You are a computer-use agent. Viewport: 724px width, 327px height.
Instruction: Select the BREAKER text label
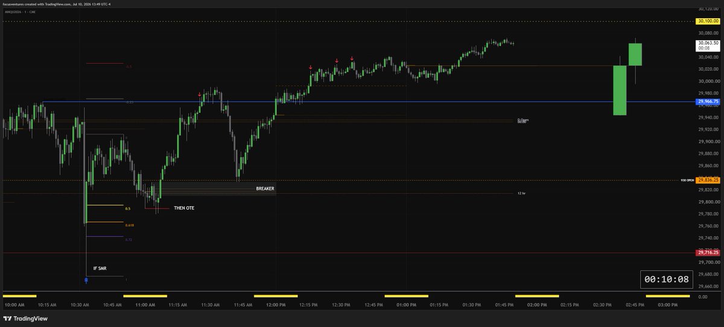click(x=265, y=189)
